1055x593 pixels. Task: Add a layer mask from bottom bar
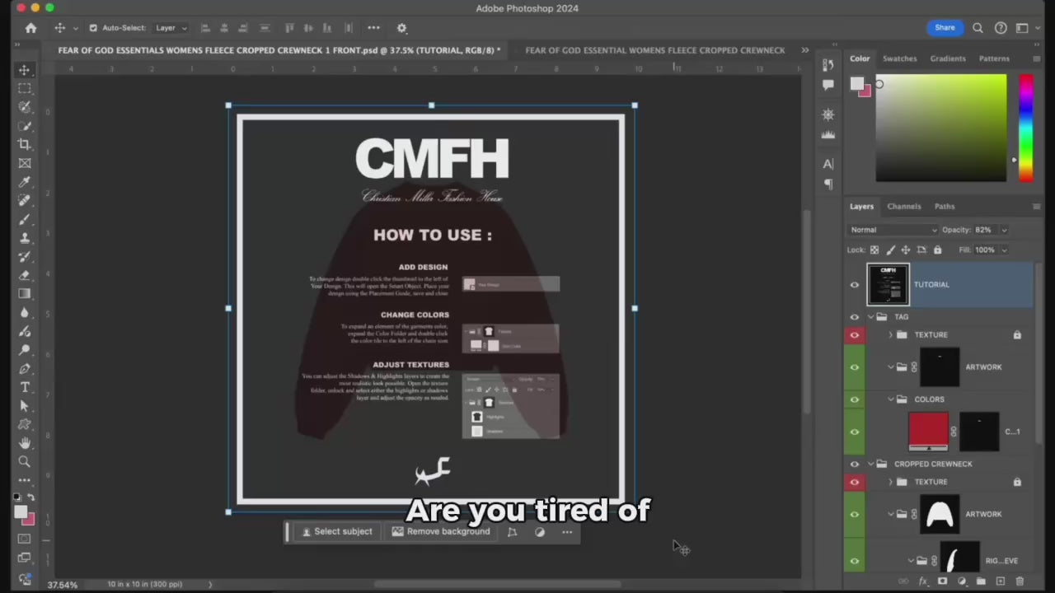(x=942, y=581)
